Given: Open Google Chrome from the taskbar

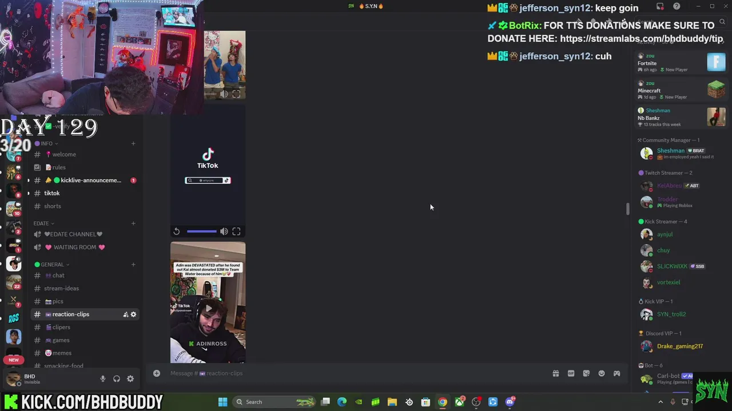Looking at the screenshot, I should pos(442,402).
